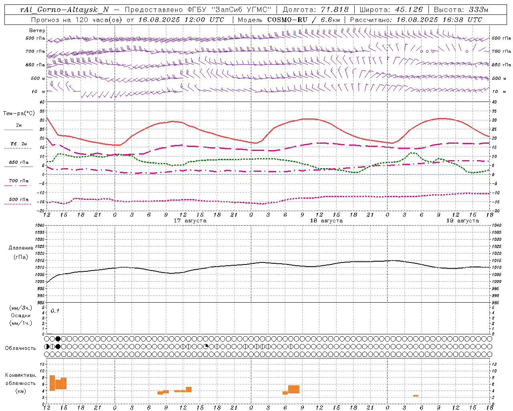Click the (мм/1ч.) precipitation unit label
Image resolution: width=513 pixels, height=411 pixels.
click(x=20, y=323)
